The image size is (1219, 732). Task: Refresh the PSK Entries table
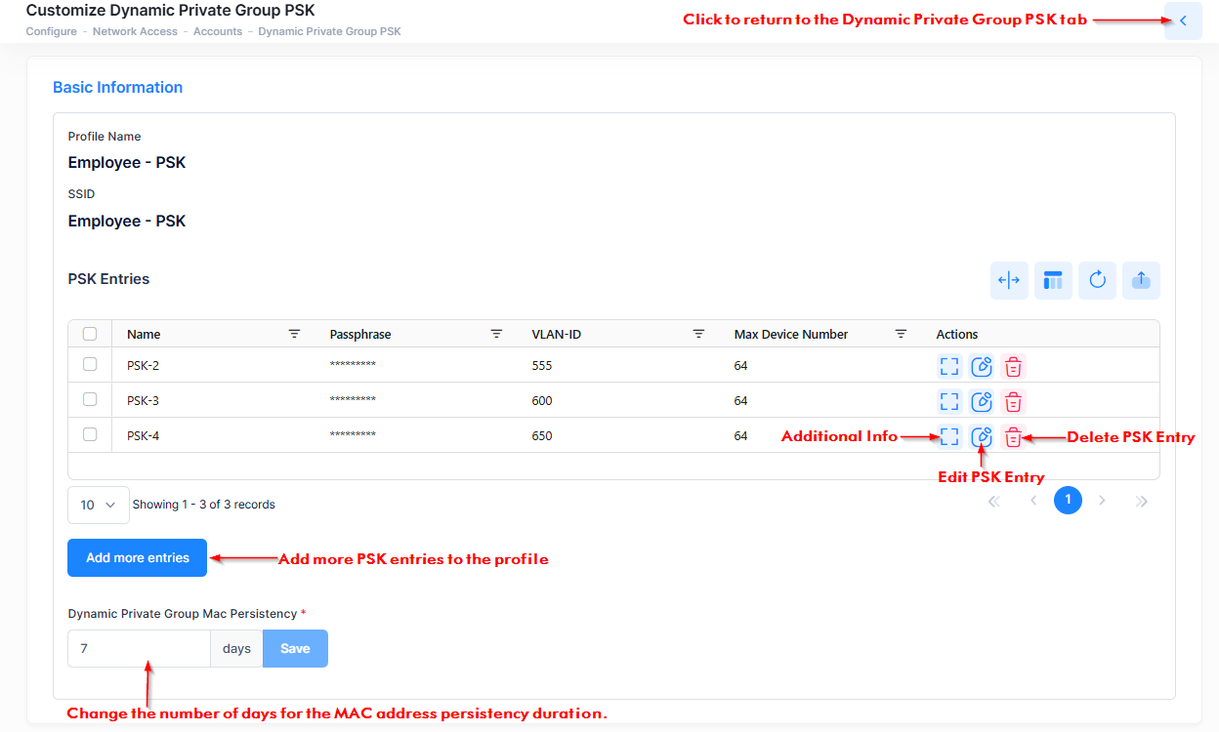pyautogui.click(x=1097, y=280)
